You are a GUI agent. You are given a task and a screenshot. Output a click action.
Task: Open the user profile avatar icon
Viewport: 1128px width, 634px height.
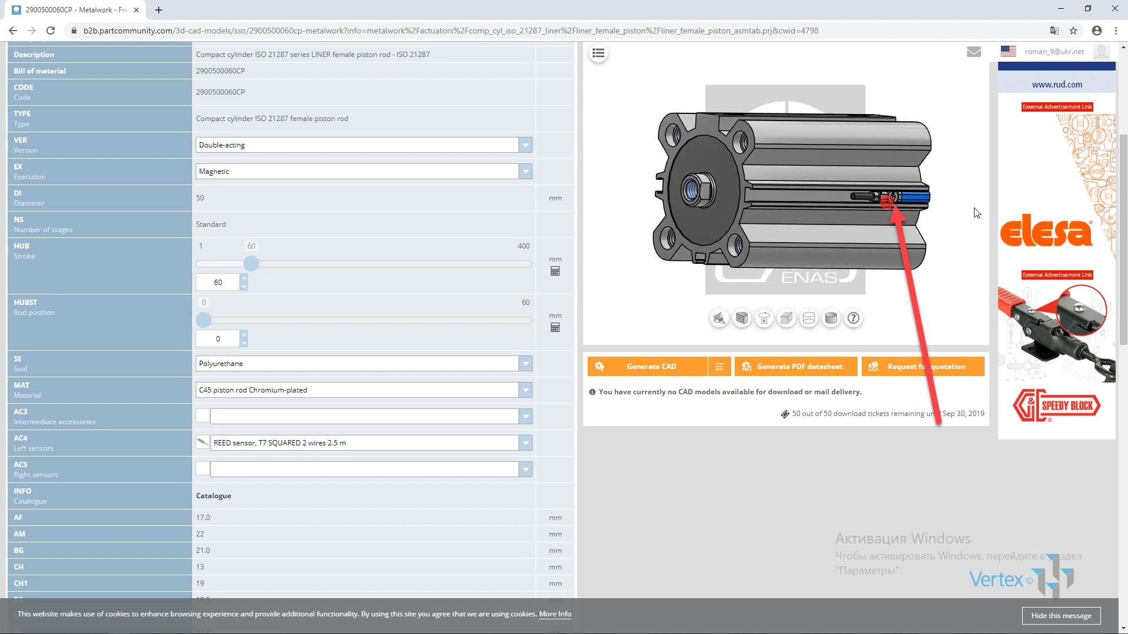point(1100,52)
